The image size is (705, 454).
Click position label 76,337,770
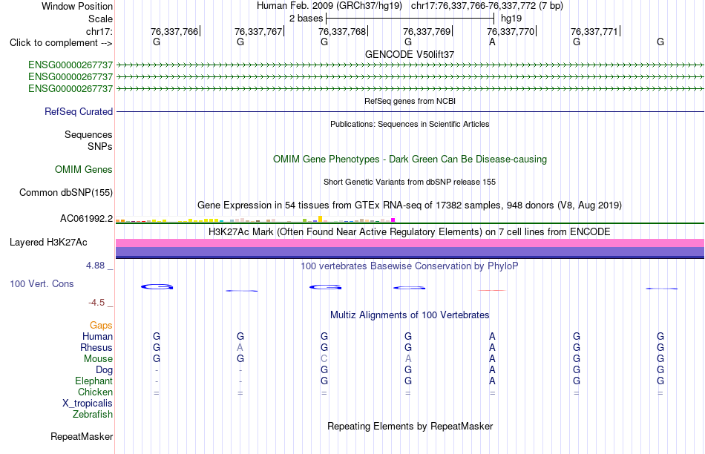[x=511, y=31]
